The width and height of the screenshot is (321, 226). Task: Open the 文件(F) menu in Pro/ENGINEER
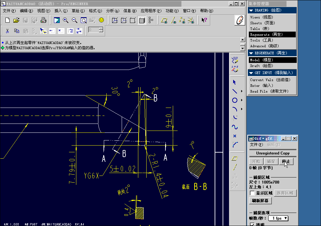click(x=9, y=11)
